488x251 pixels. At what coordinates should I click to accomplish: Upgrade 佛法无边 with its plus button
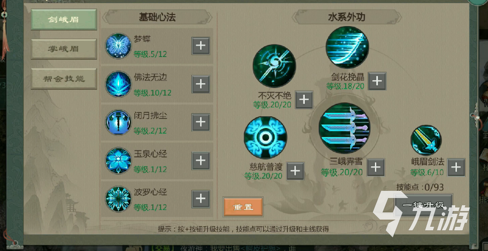tap(200, 84)
